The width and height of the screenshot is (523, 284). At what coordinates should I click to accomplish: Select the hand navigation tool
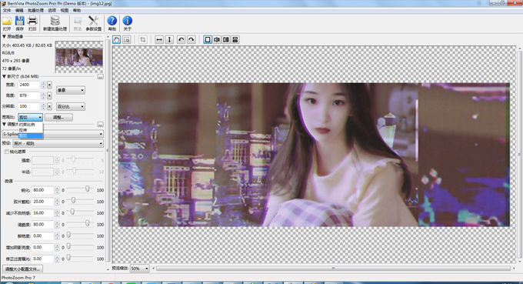(x=116, y=40)
